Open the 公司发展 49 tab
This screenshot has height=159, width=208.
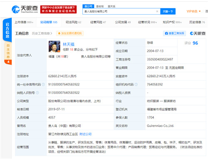point(123,22)
